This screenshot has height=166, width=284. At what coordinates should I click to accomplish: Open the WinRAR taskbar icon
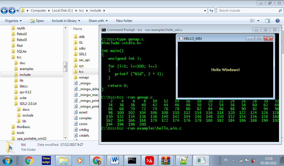tap(166, 160)
